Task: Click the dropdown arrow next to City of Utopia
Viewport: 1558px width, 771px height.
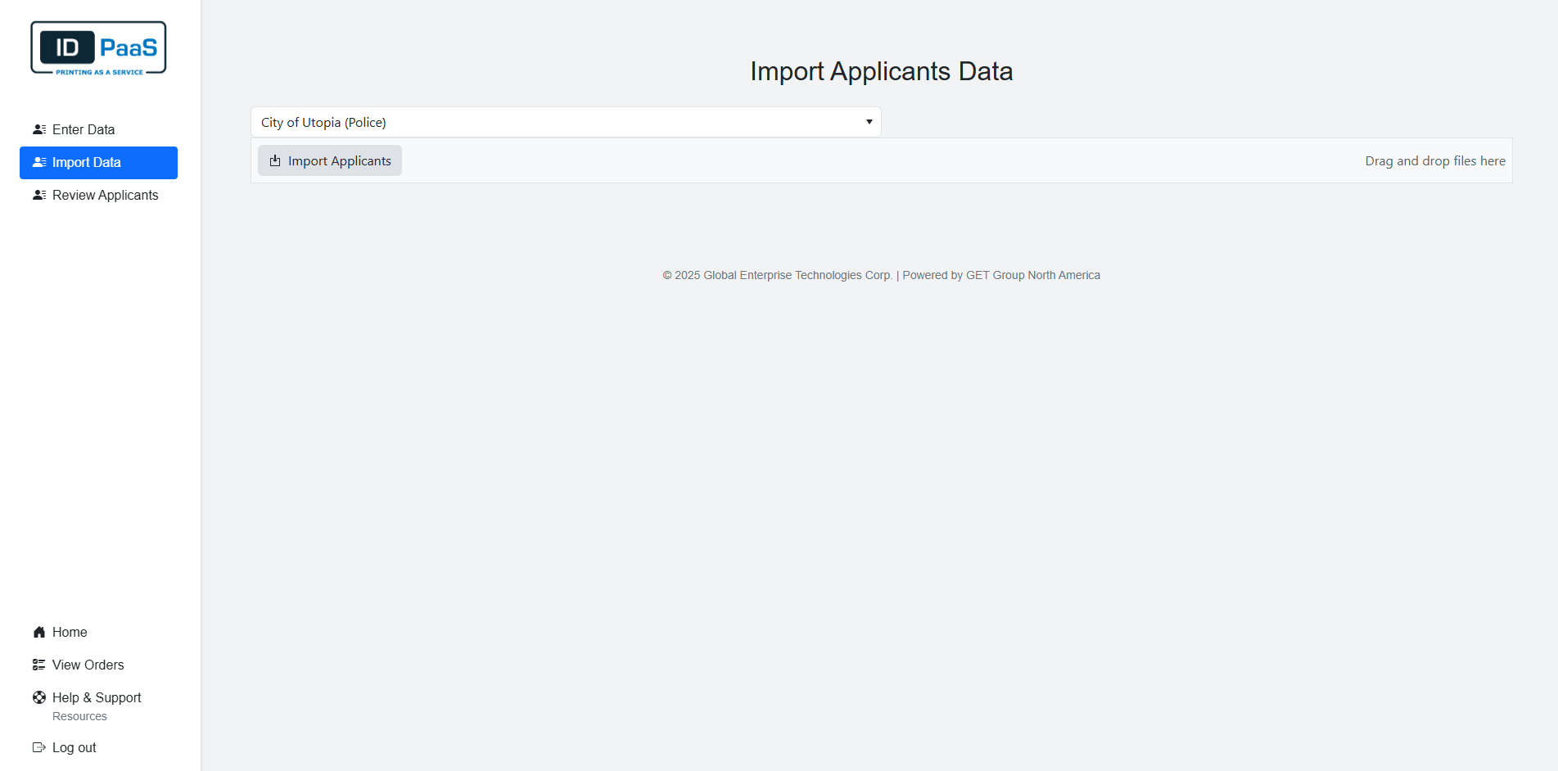Action: (x=869, y=121)
